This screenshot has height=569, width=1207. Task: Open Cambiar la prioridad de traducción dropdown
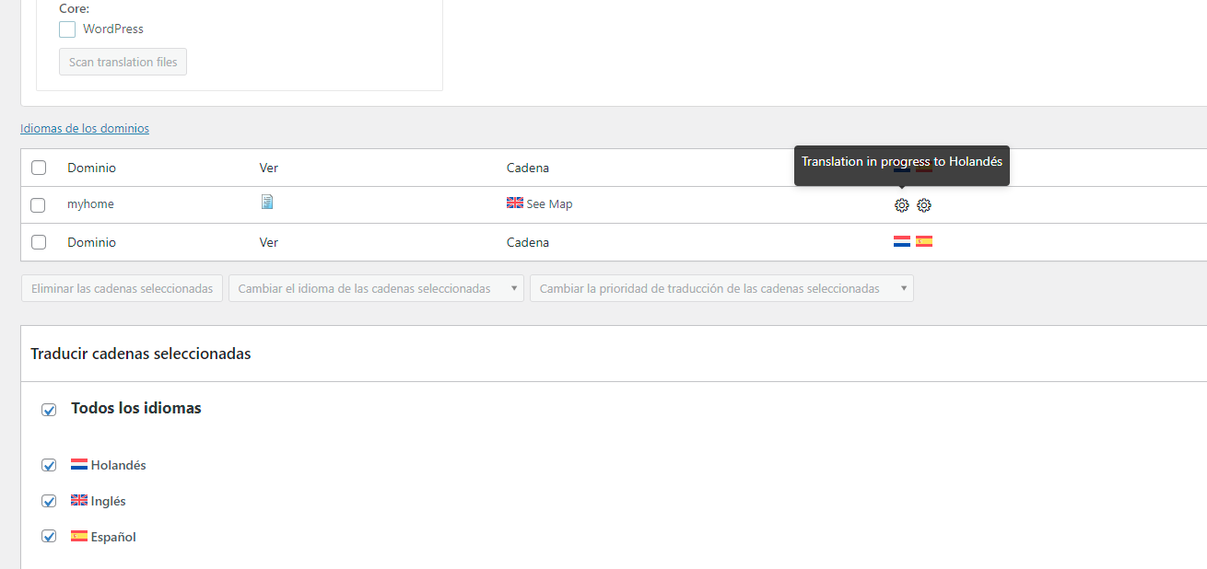[x=721, y=288]
